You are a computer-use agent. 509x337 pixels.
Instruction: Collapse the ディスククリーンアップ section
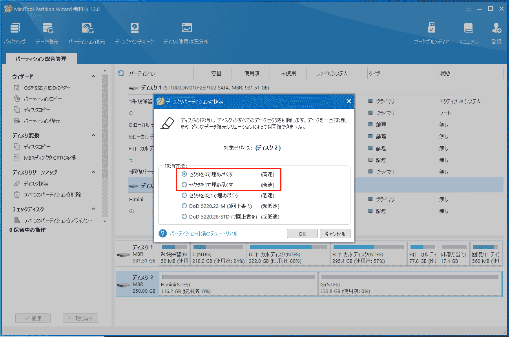coord(93,172)
